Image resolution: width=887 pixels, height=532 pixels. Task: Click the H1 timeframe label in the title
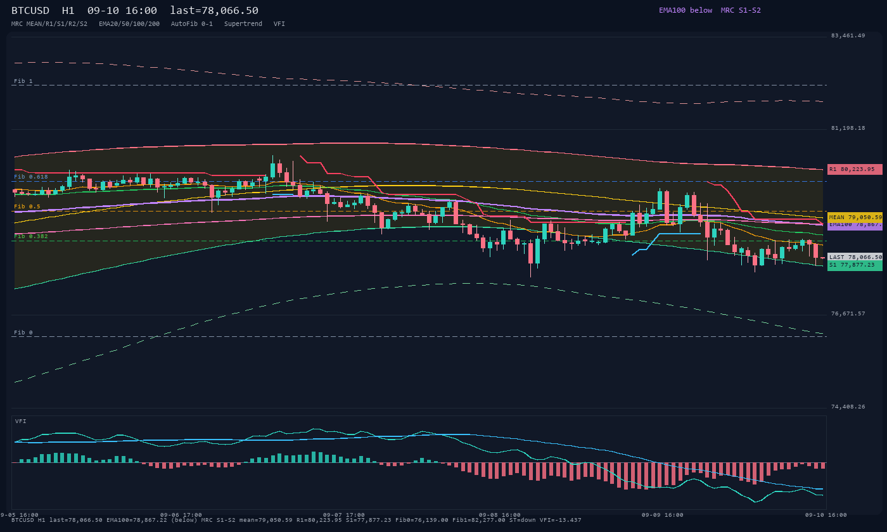pyautogui.click(x=68, y=10)
